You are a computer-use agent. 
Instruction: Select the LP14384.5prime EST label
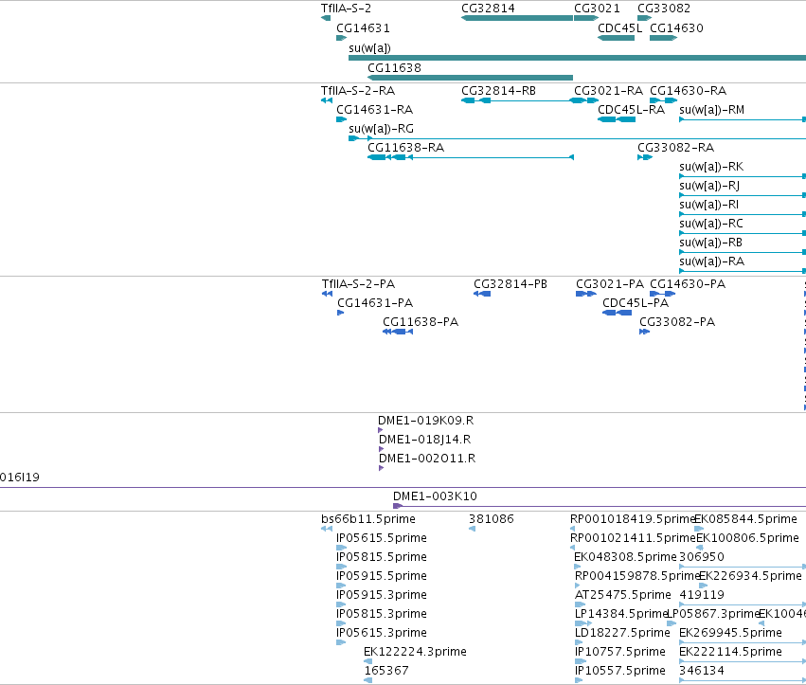click(x=620, y=614)
